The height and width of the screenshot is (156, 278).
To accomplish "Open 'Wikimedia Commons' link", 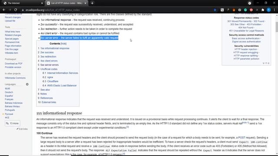I will tap(15, 78).
